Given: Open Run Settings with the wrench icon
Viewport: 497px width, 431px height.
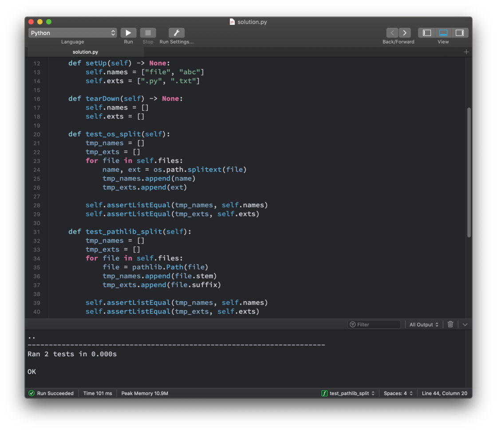Looking at the screenshot, I should point(176,32).
